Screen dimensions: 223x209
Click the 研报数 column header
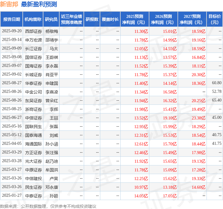92,19
